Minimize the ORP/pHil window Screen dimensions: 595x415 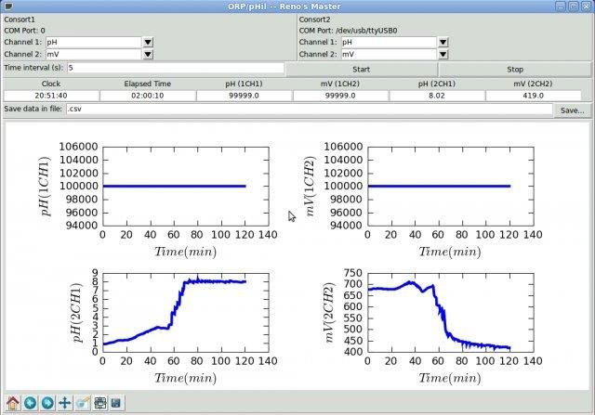pos(562,6)
